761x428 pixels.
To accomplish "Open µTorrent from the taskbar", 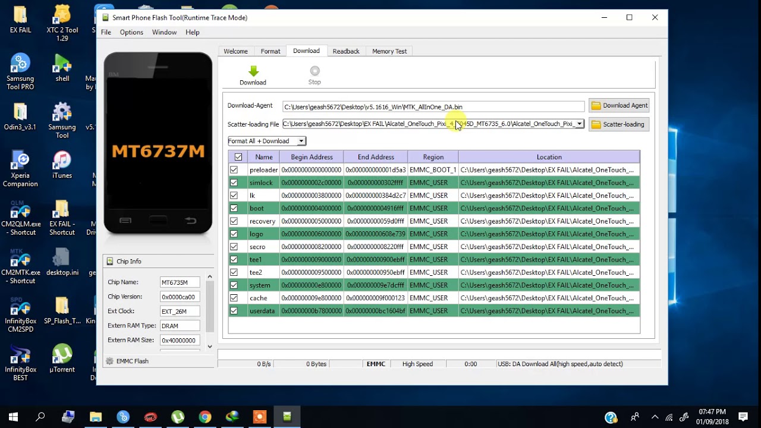I will pyautogui.click(x=178, y=417).
